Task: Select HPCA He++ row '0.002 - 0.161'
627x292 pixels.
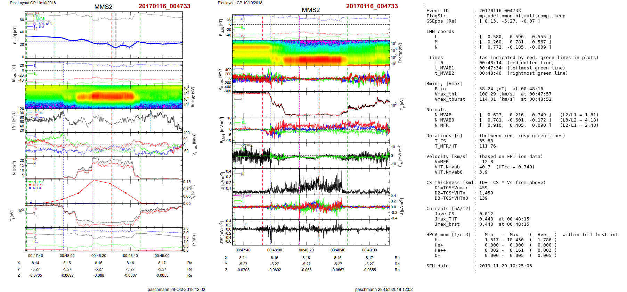Action: (504, 250)
